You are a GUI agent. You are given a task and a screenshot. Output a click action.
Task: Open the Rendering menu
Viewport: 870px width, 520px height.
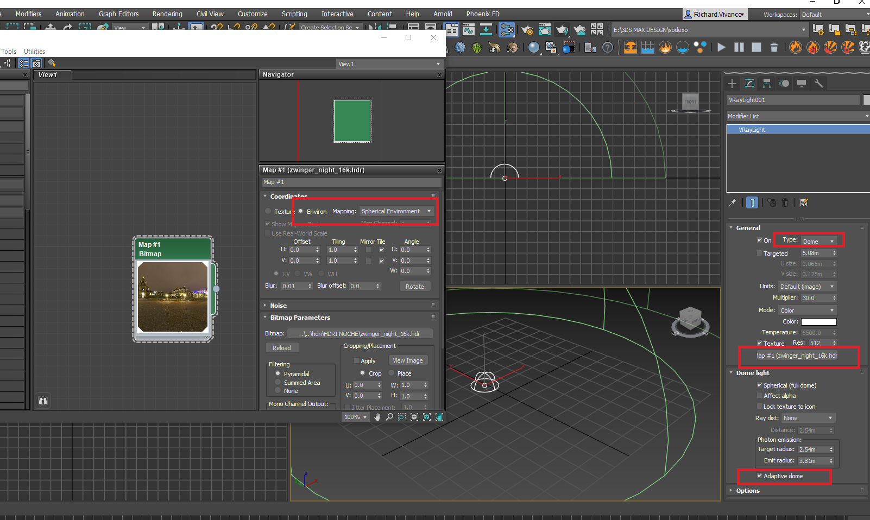coord(167,14)
